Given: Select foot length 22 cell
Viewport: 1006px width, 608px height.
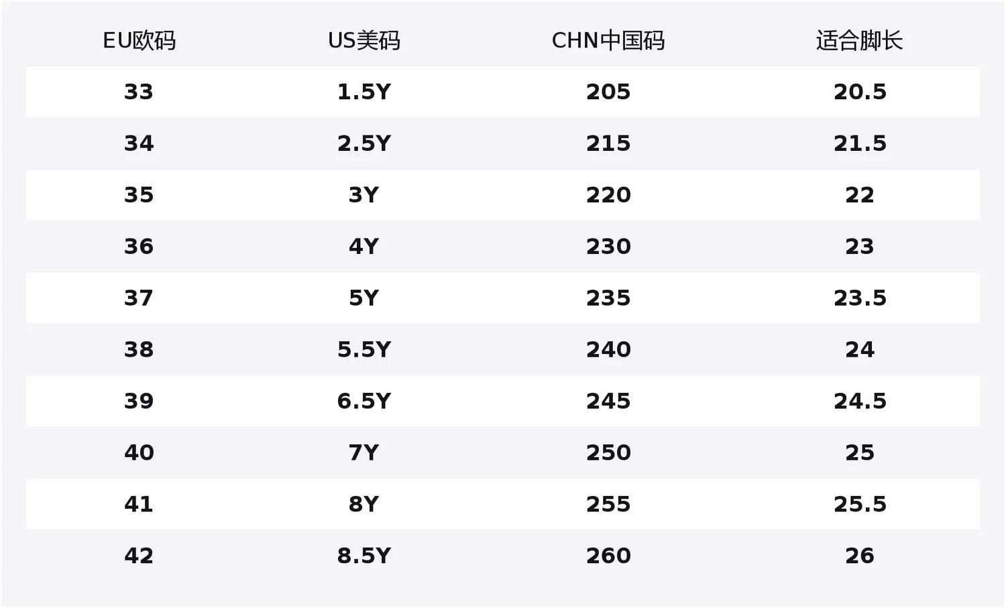Looking at the screenshot, I should [x=859, y=195].
